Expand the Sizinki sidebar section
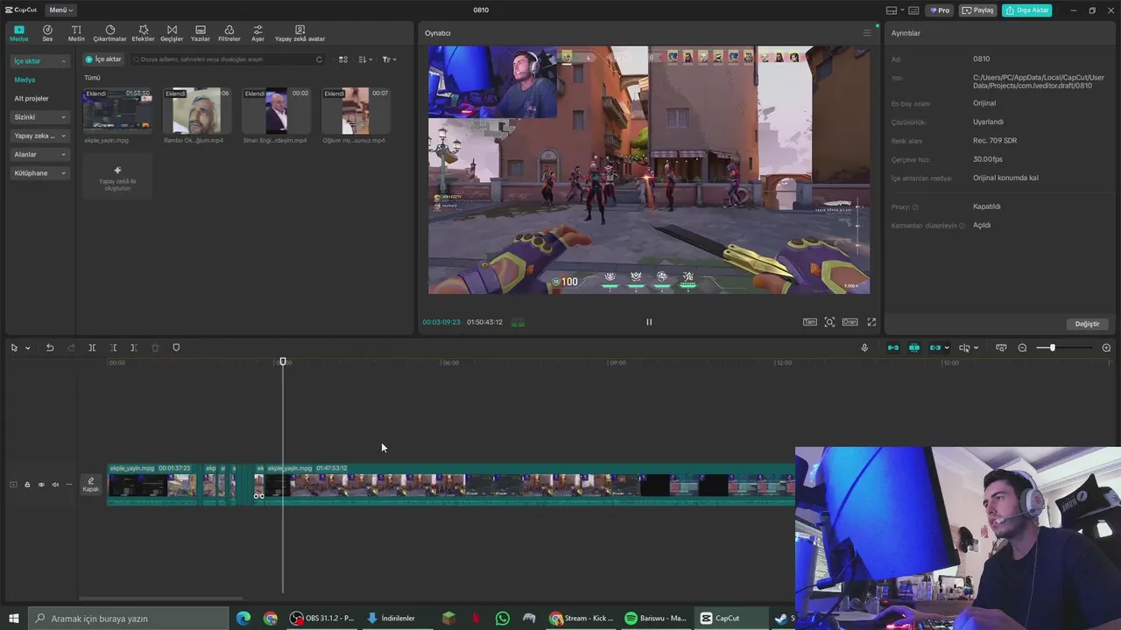This screenshot has width=1121, height=630. click(39, 117)
